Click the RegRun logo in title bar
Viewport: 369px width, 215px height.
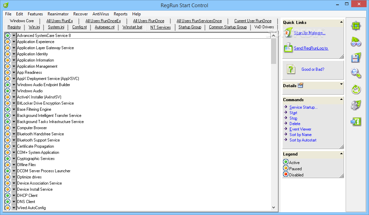click(x=6, y=5)
